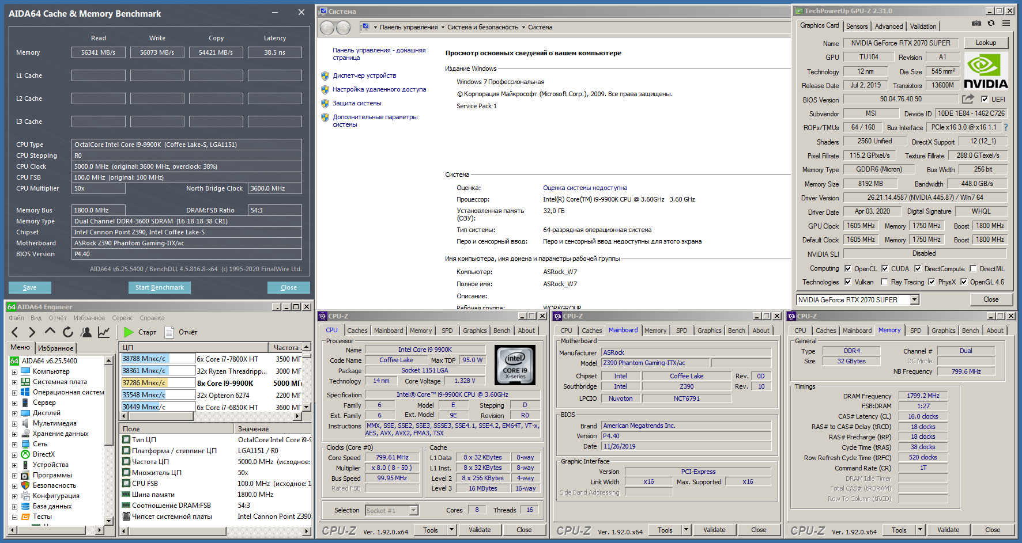Click shield icon beside Диспетчер устройств

[x=325, y=75]
